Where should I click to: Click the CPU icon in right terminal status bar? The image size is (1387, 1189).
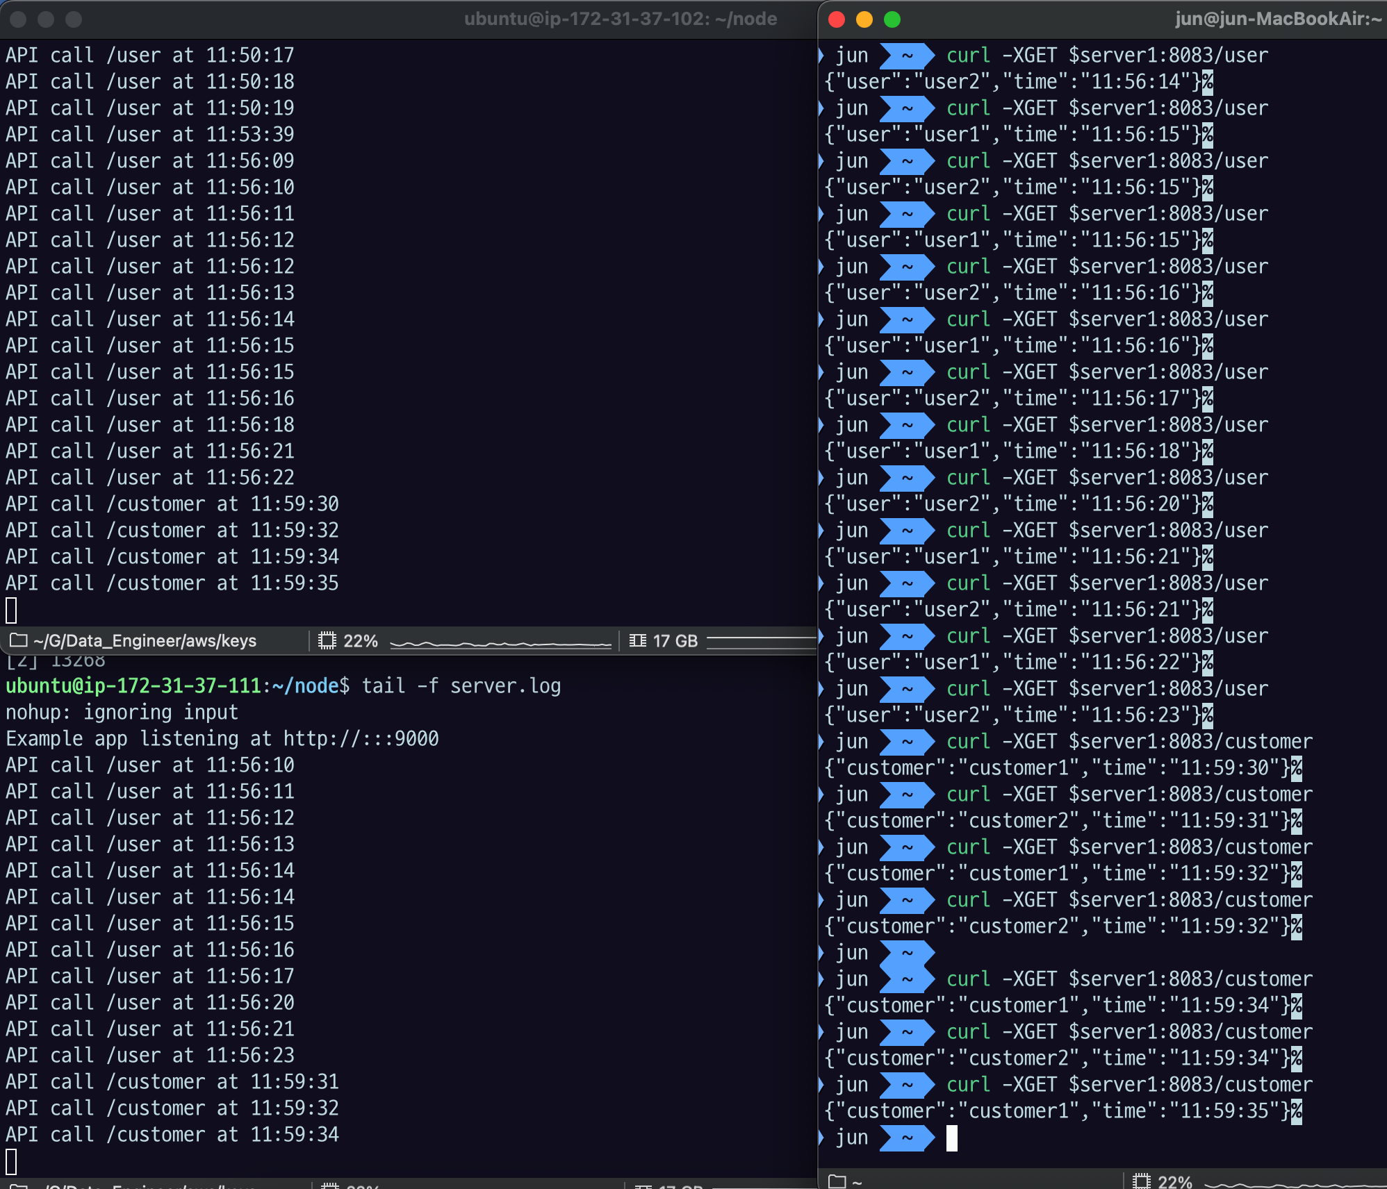(x=1142, y=1181)
